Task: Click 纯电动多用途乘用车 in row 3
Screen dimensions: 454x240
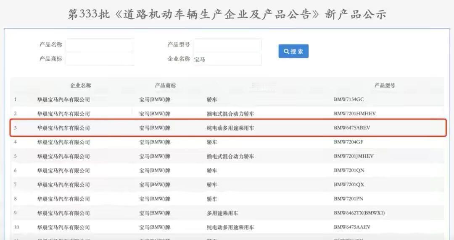Action: pos(230,128)
